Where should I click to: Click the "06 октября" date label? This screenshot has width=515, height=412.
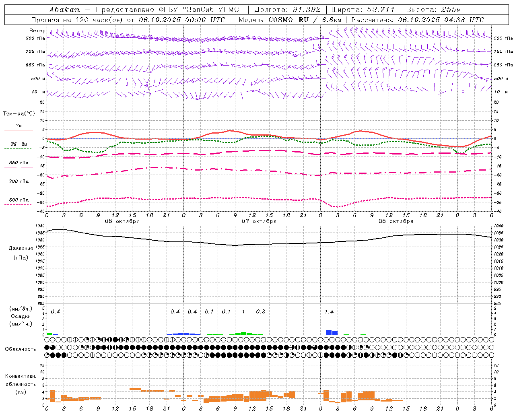pyautogui.click(x=122, y=221)
